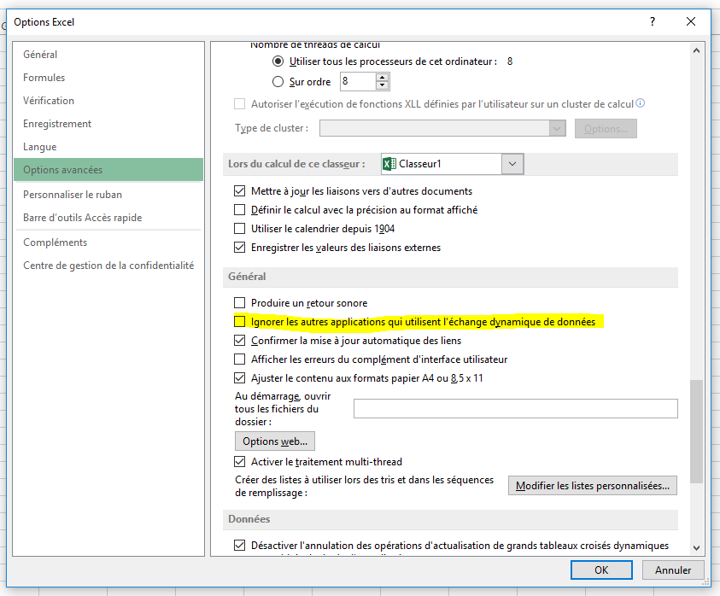Increase thread count with spinner up arrow
720x596 pixels.
(382, 78)
